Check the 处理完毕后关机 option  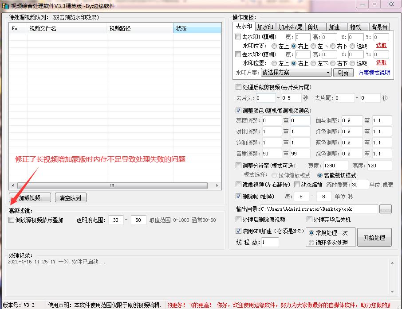tap(309, 219)
